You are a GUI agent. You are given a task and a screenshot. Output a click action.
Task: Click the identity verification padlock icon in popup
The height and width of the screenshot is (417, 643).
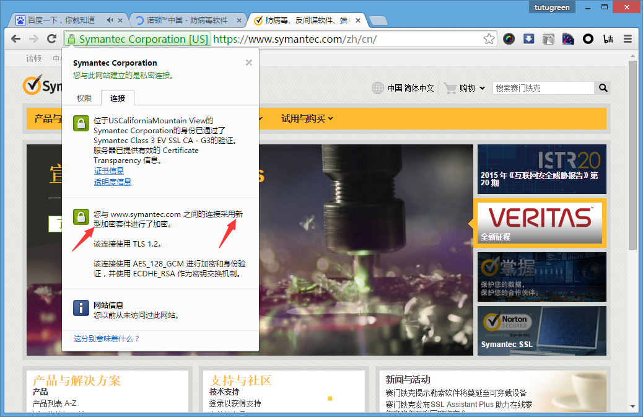[x=81, y=123]
